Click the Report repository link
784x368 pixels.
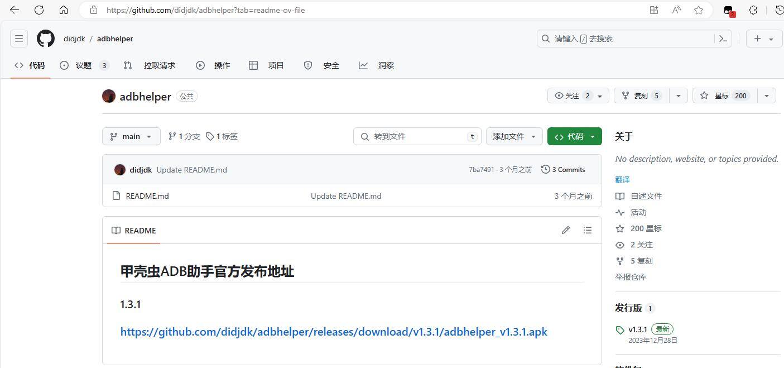(x=631, y=277)
